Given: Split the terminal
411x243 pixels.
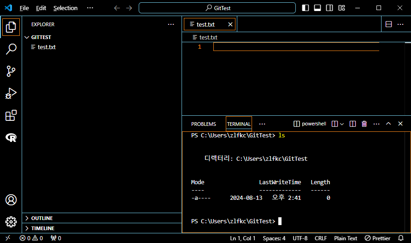Looking at the screenshot, I should (352, 124).
